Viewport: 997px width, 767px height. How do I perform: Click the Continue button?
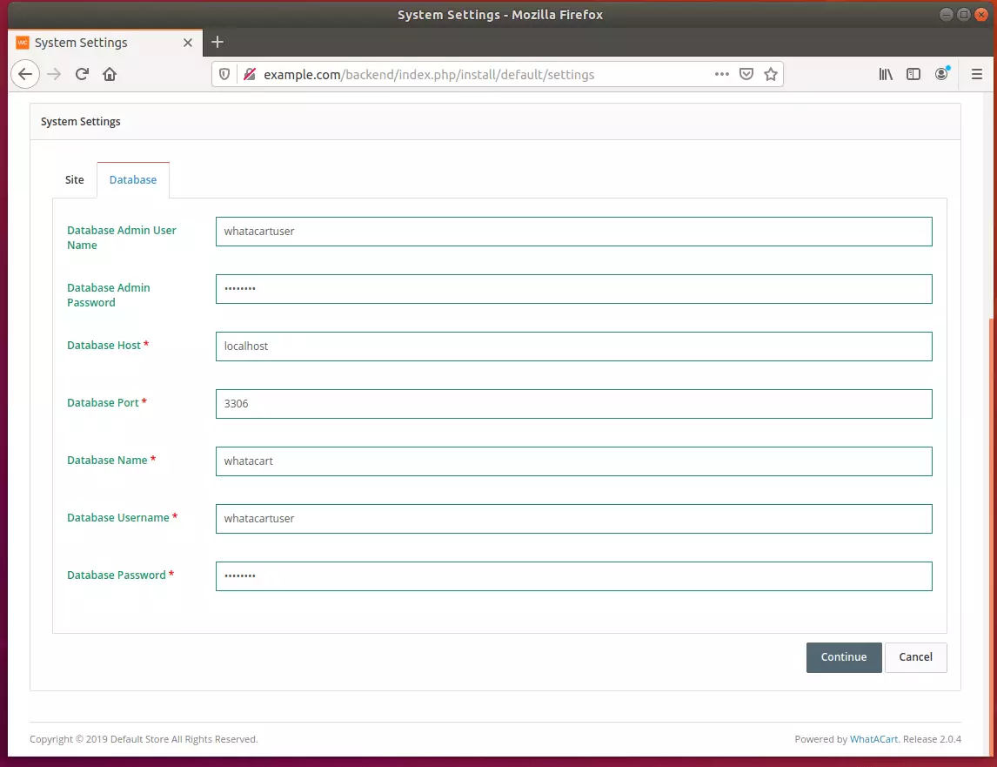pos(844,657)
